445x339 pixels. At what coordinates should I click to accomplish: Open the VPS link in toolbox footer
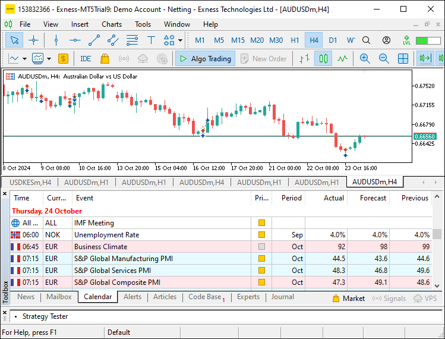pos(425,299)
